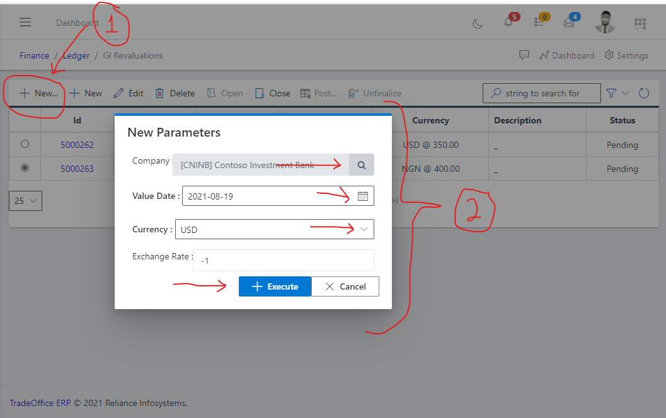Screen dimensions: 666x418
Task: Navigate to the Ledger breadcrumb link
Action: tap(76, 55)
